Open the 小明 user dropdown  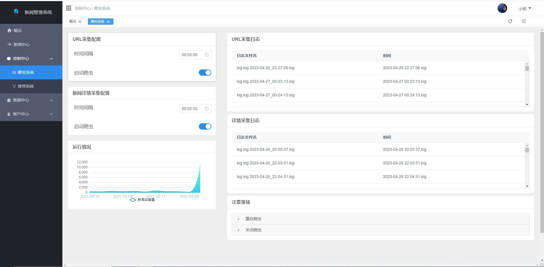(524, 9)
